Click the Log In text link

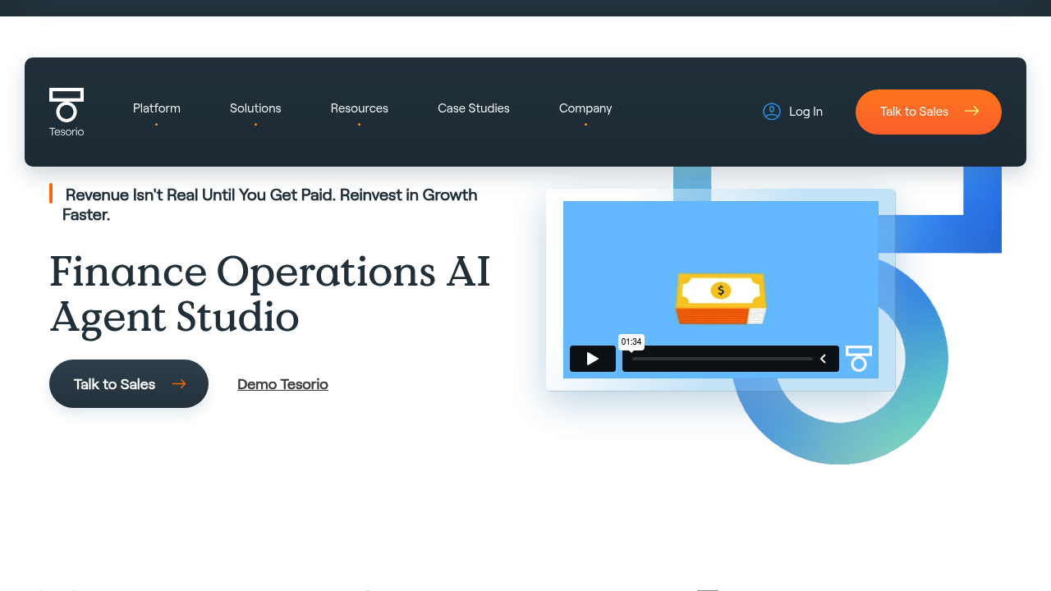tap(805, 112)
